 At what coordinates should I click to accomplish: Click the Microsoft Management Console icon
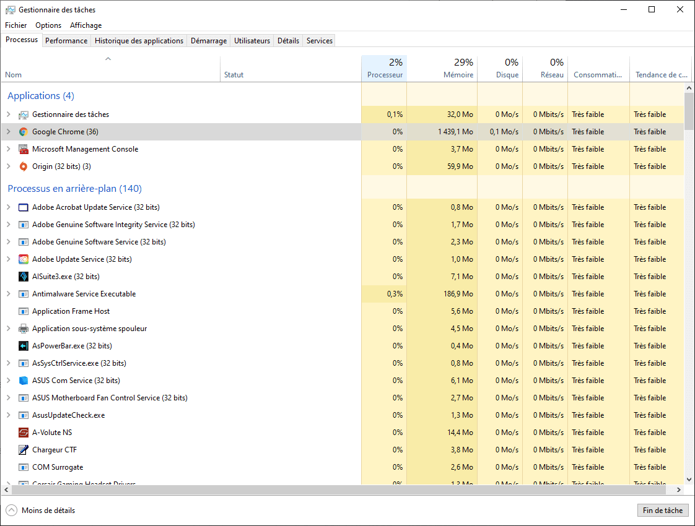(x=24, y=149)
